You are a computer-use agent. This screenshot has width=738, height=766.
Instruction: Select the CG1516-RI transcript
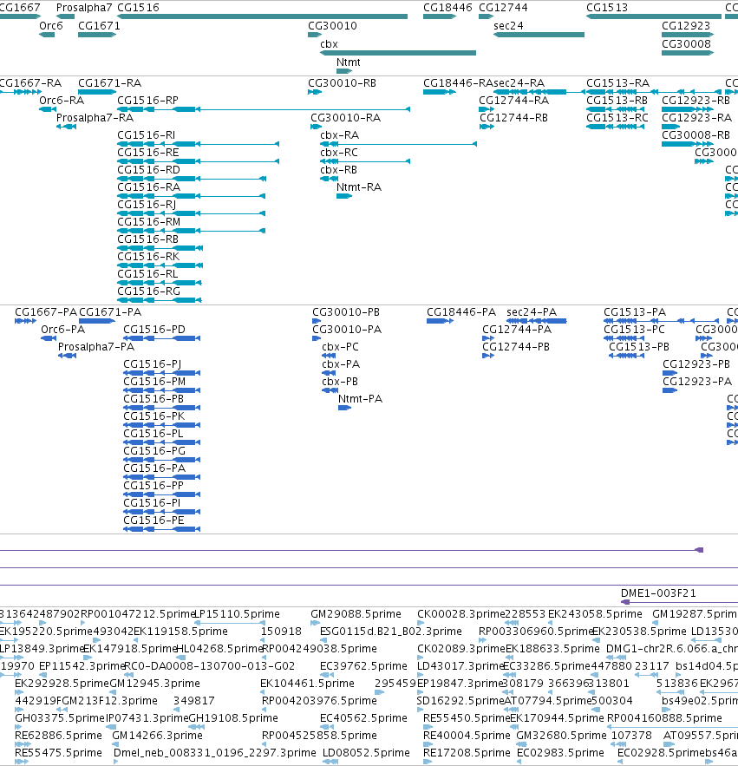(x=199, y=144)
